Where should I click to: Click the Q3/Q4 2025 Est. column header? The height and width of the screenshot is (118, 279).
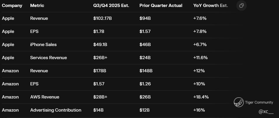click(111, 6)
